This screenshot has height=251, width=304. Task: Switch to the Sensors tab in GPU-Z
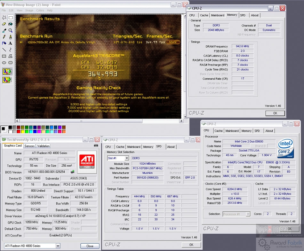pyautogui.click(x=29, y=146)
